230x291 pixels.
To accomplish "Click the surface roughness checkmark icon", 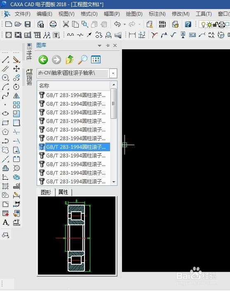I will [x=173, y=35].
